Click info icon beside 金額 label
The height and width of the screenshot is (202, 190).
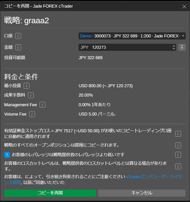18,47
